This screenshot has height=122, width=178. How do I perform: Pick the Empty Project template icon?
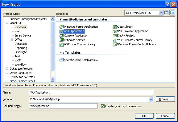[x=115, y=36]
